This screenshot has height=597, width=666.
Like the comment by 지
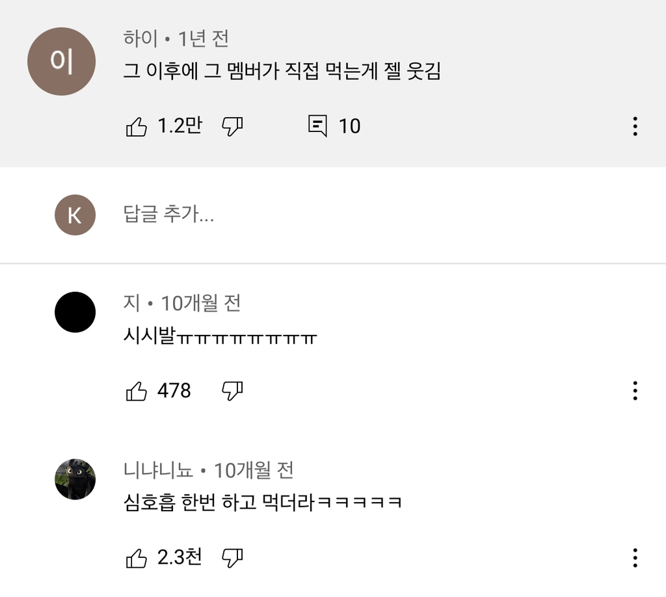pos(136,391)
